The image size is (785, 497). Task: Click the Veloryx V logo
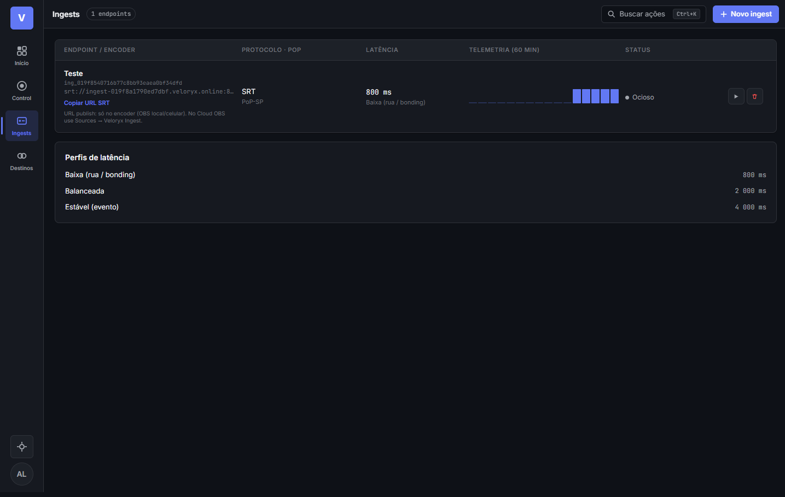coord(22,18)
